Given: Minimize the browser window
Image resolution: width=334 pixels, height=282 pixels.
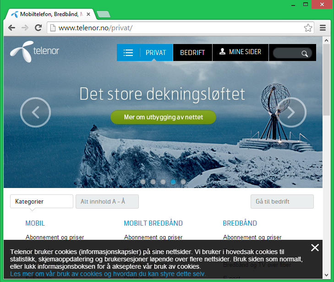Looking at the screenshot, I should tap(293, 5).
